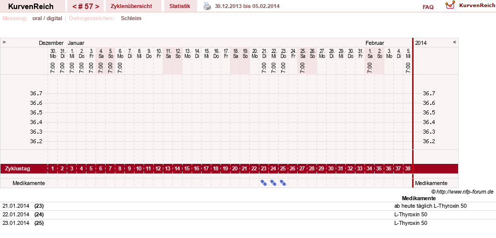The width and height of the screenshot is (496, 238).
Task: Click the '2014' year label
Action: pyautogui.click(x=421, y=43)
